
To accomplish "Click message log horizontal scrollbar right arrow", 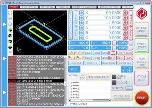I will [109, 100].
